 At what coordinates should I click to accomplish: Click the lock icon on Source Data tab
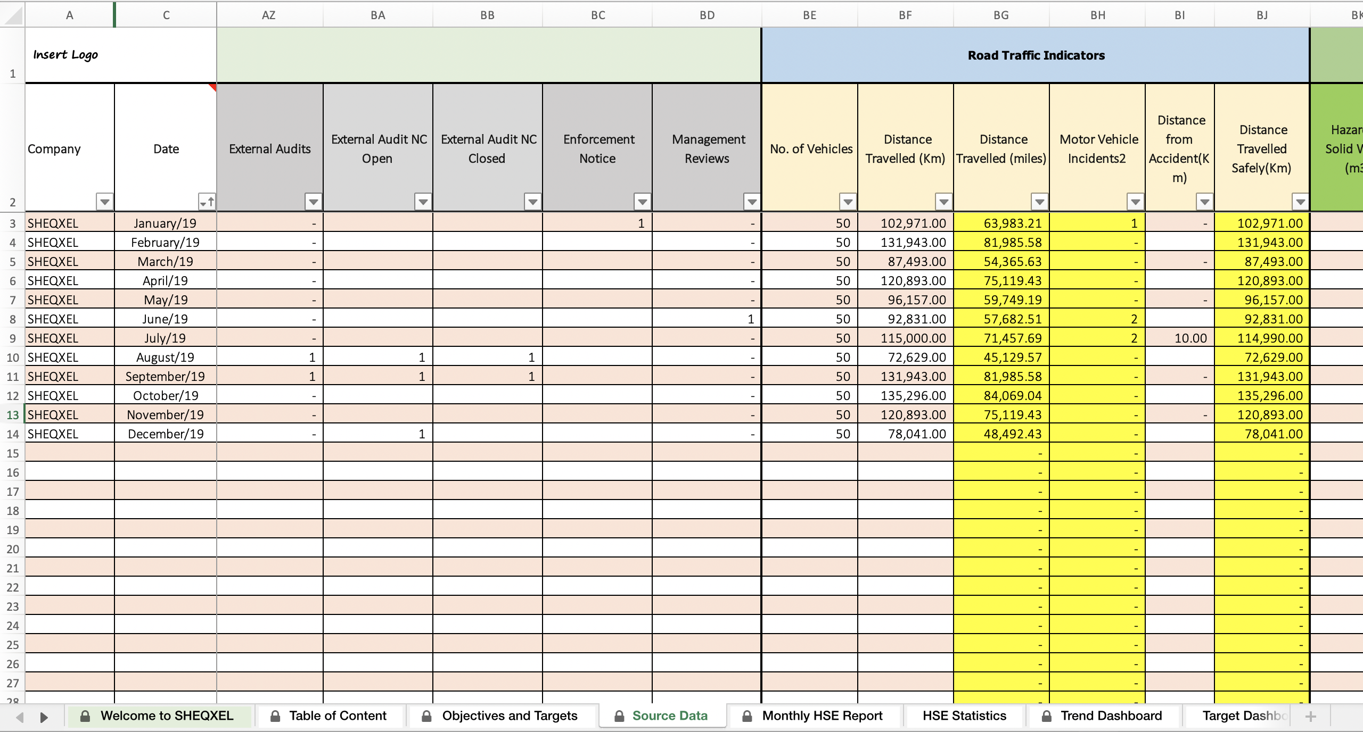coord(619,716)
